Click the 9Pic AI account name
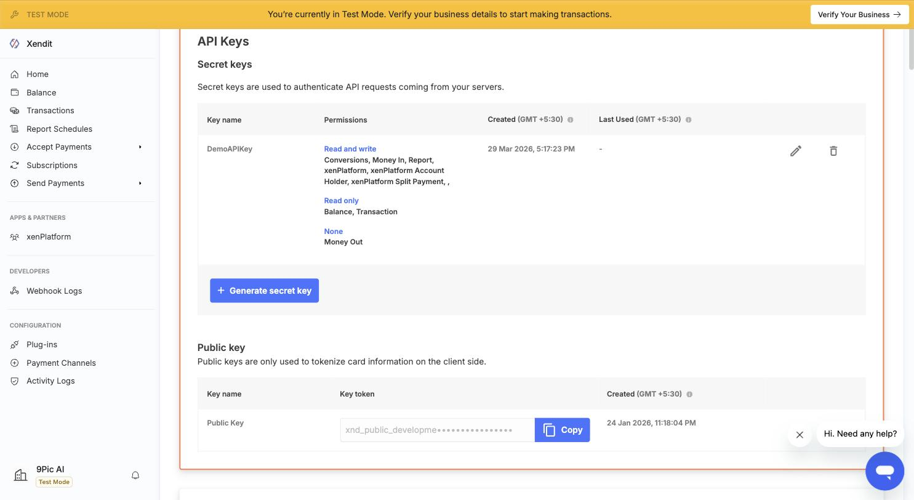914x500 pixels. tap(50, 469)
